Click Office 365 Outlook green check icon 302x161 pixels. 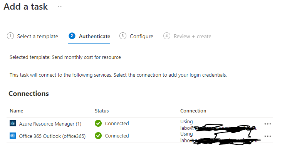[98, 136]
